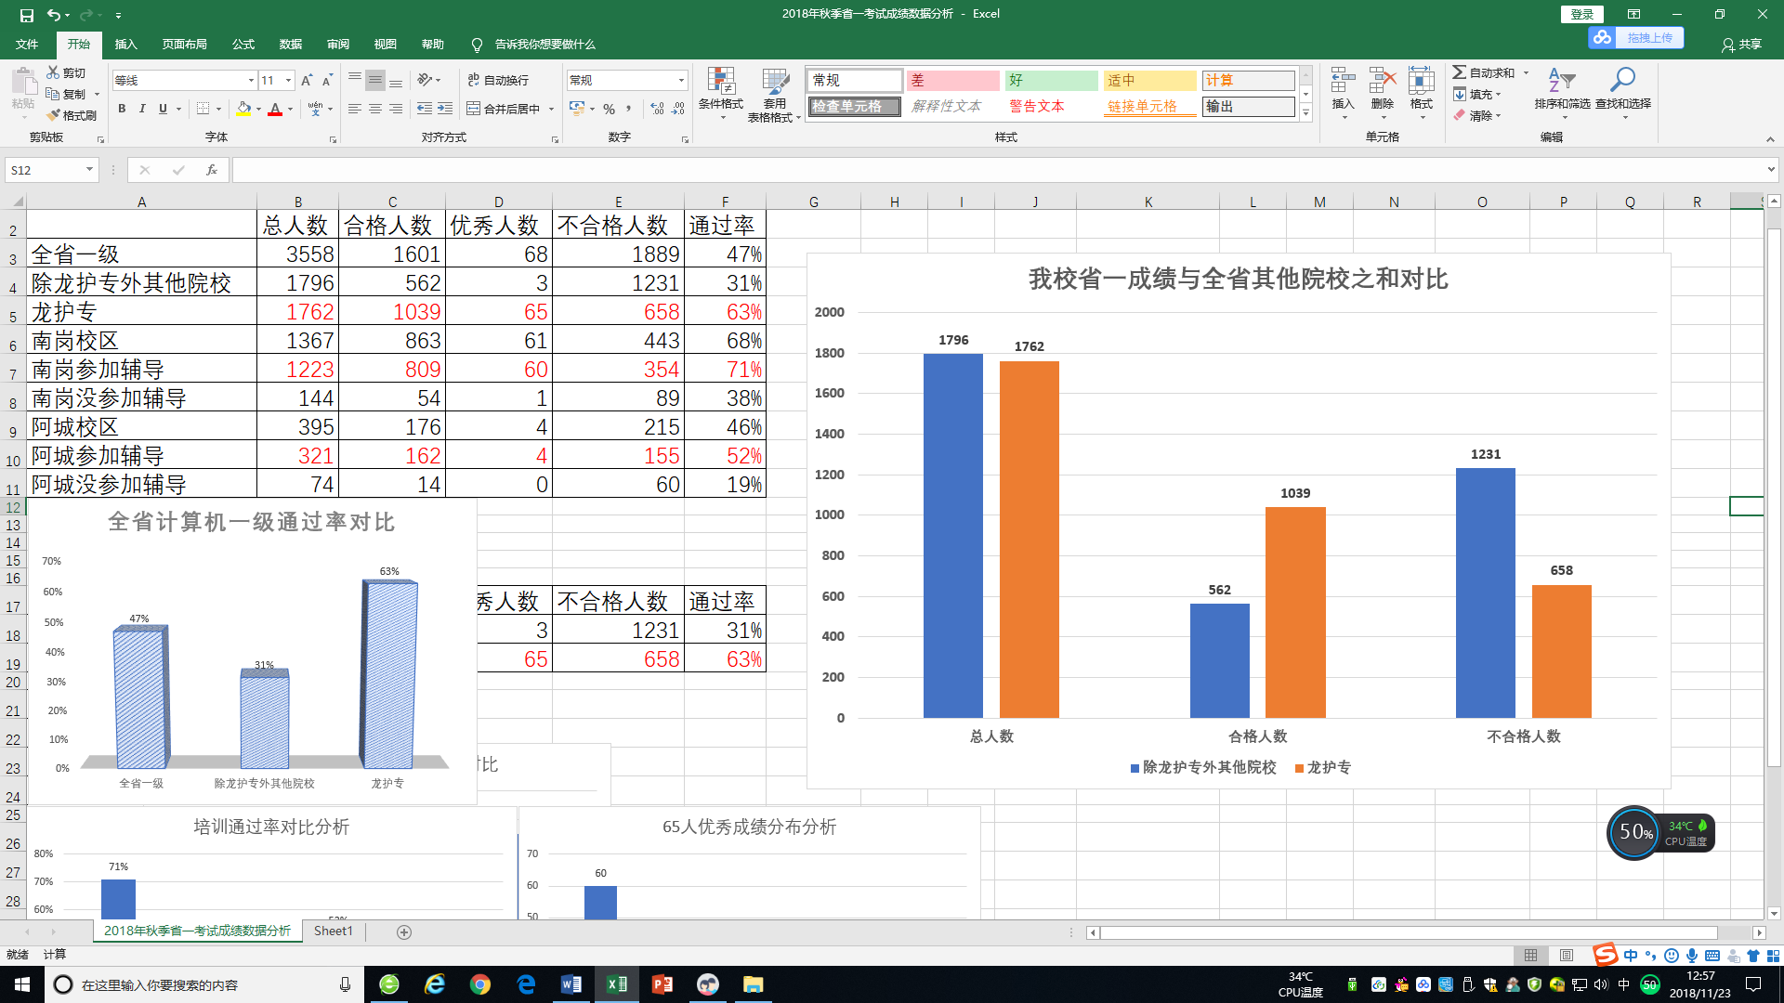Open the number format dropdown
Viewport: 1784px width, 1003px height.
point(681,81)
